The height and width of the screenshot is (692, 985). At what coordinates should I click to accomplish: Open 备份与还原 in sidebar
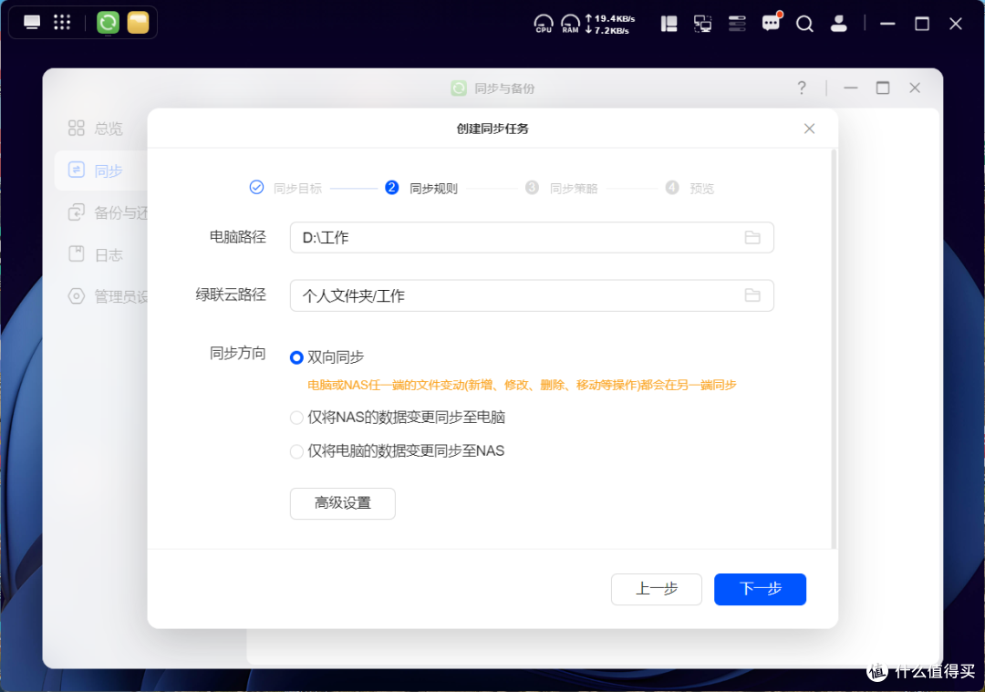coord(108,212)
